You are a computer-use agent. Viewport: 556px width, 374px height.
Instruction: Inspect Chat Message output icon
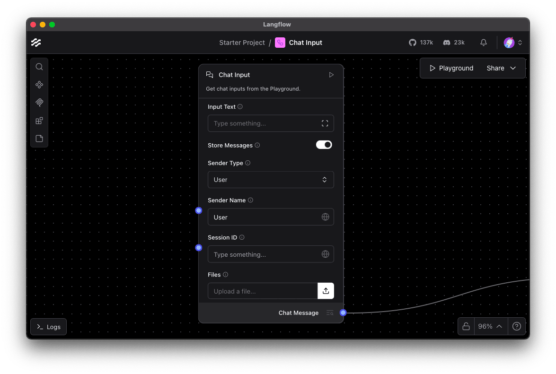point(330,313)
